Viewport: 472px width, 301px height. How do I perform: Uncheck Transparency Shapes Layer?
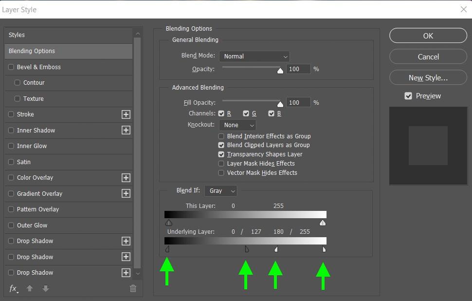221,154
